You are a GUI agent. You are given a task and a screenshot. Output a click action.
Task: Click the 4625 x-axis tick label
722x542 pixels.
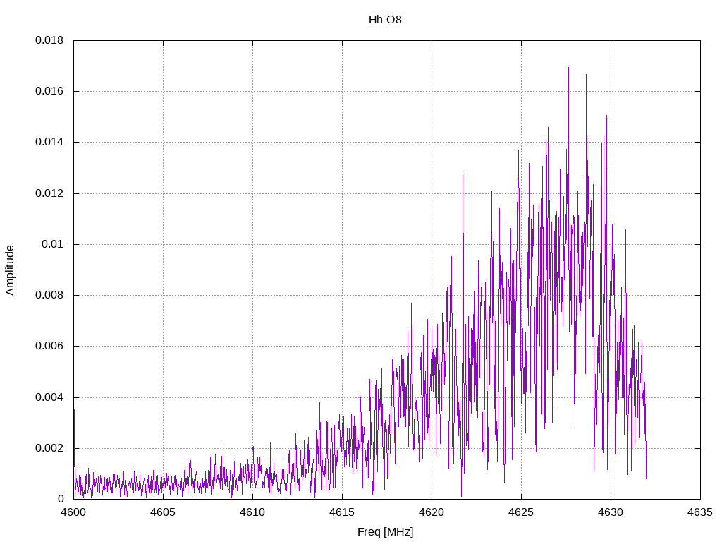click(521, 512)
